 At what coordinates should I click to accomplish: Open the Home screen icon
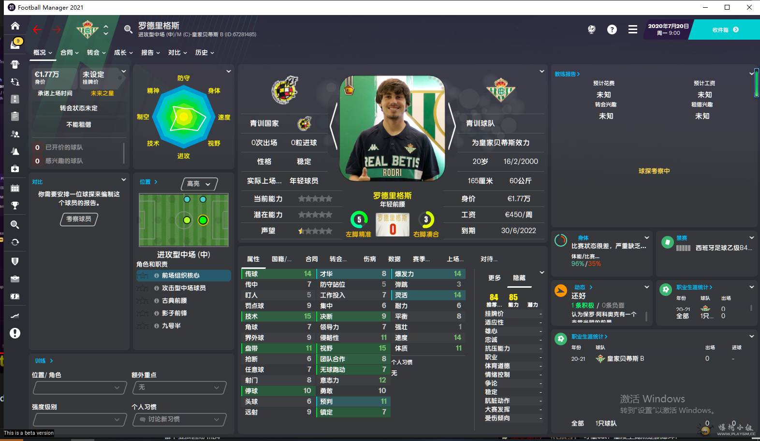(x=15, y=26)
